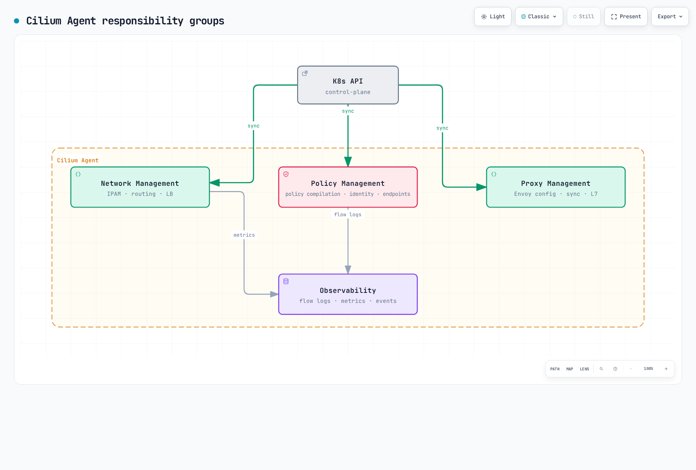Click the Cilium Agent group label
The height and width of the screenshot is (470, 696).
(x=78, y=161)
